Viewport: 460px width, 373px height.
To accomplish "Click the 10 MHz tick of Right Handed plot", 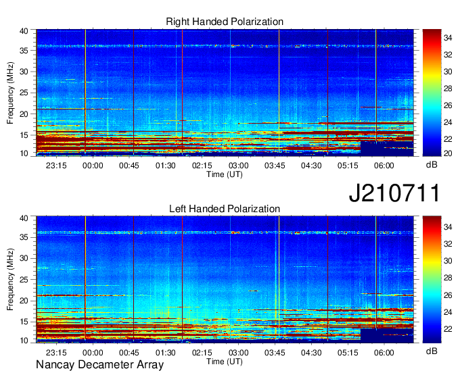I will tap(24, 153).
